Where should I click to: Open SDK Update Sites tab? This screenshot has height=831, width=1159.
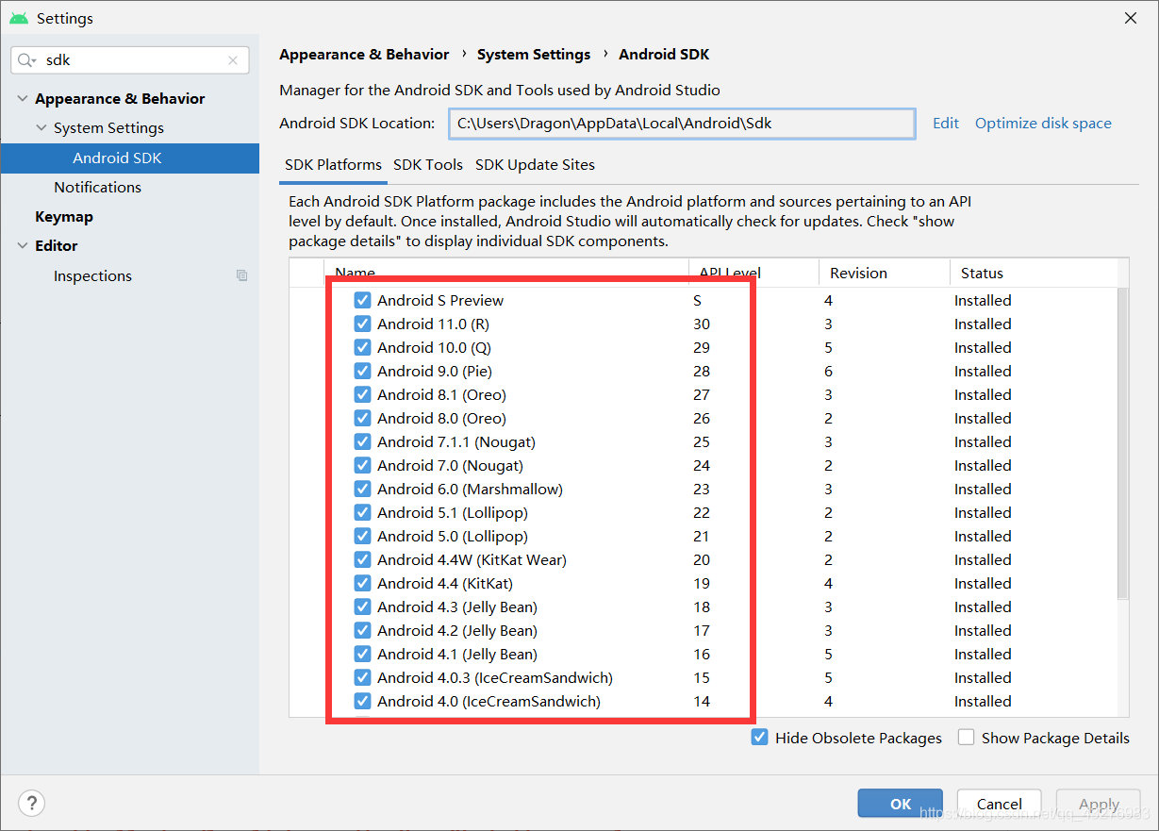click(x=535, y=164)
